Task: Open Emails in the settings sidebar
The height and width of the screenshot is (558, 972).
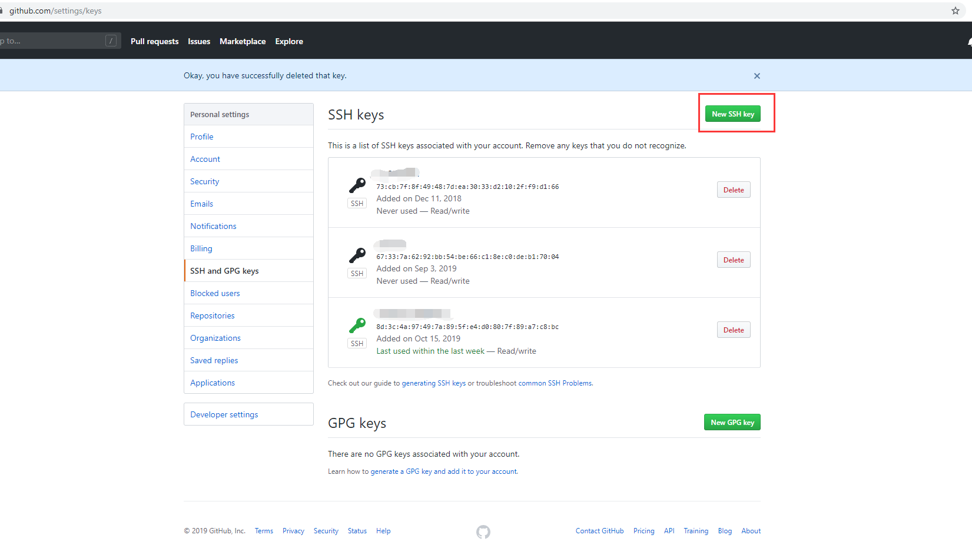Action: point(248,204)
